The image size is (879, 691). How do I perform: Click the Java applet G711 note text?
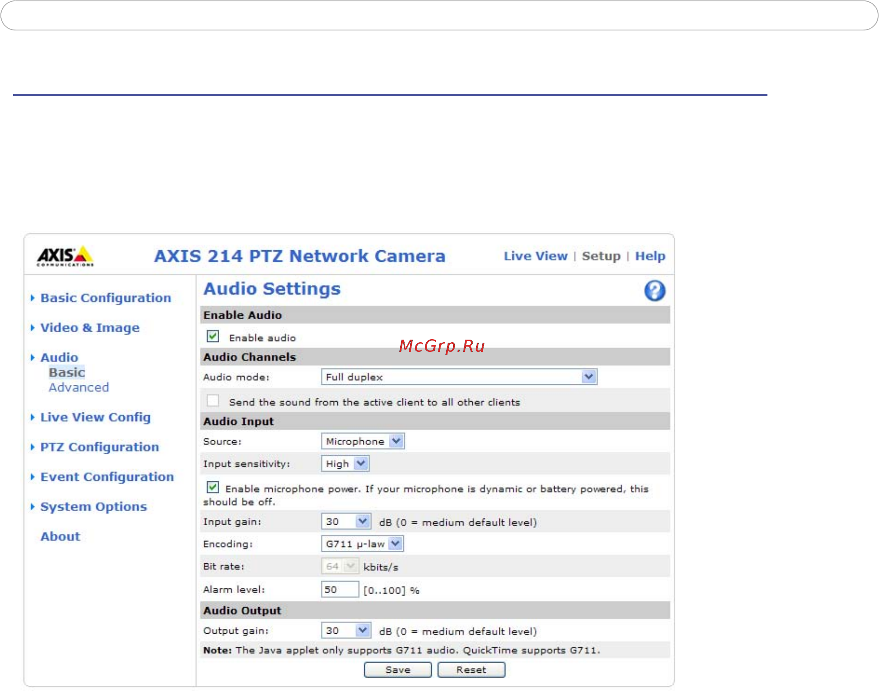(x=402, y=650)
